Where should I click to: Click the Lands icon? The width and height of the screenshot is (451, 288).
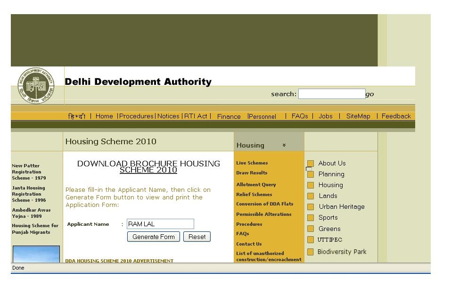pyautogui.click(x=311, y=196)
